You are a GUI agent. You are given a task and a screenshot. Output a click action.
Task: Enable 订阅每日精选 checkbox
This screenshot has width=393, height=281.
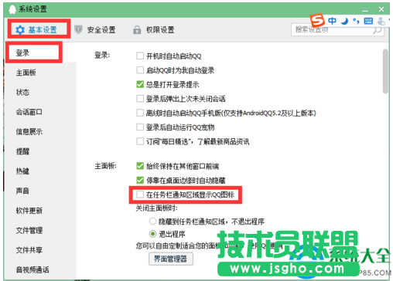pyautogui.click(x=140, y=141)
